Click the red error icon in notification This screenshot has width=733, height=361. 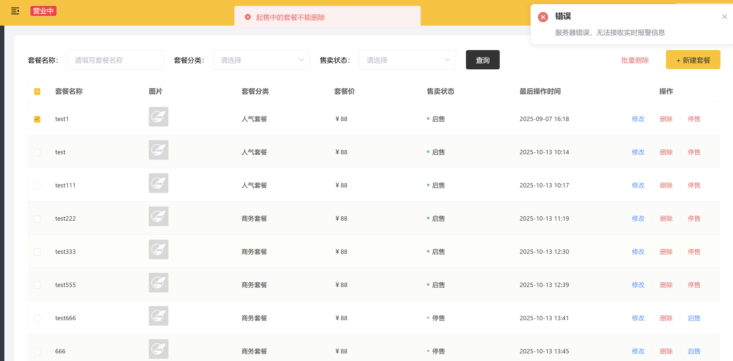click(x=543, y=17)
